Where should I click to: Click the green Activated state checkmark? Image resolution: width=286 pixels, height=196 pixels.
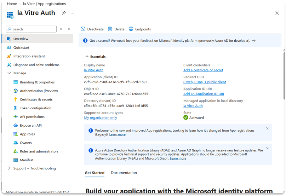click(x=186, y=117)
